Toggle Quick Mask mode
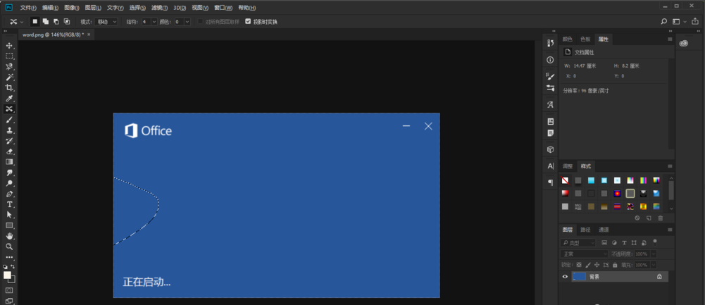The width and height of the screenshot is (705, 305). pyautogui.click(x=9, y=291)
